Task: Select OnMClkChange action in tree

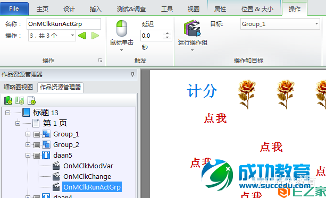Action: coord(87,177)
